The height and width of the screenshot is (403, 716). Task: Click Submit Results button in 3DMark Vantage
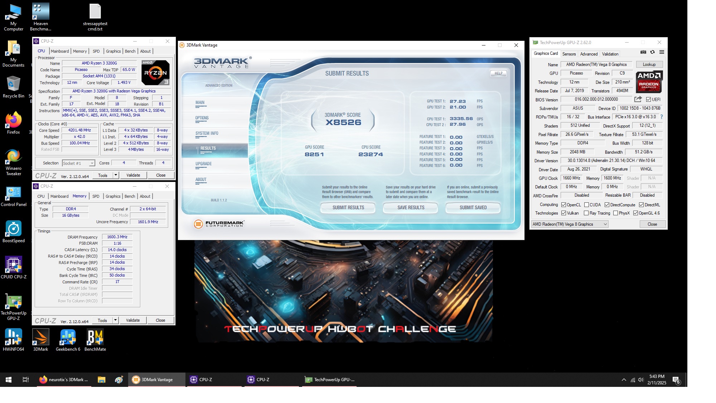coord(348,207)
